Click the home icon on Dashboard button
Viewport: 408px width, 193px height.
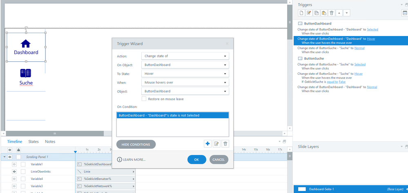click(26, 43)
